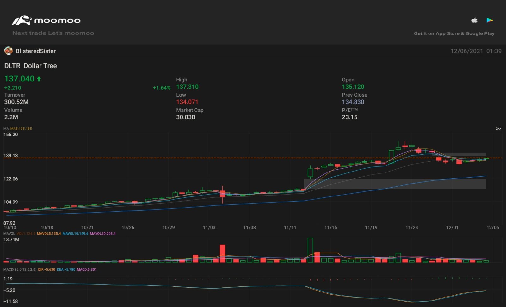This screenshot has width=506, height=307.
Task: Click the 139.13 price axis label
Action: point(11,155)
